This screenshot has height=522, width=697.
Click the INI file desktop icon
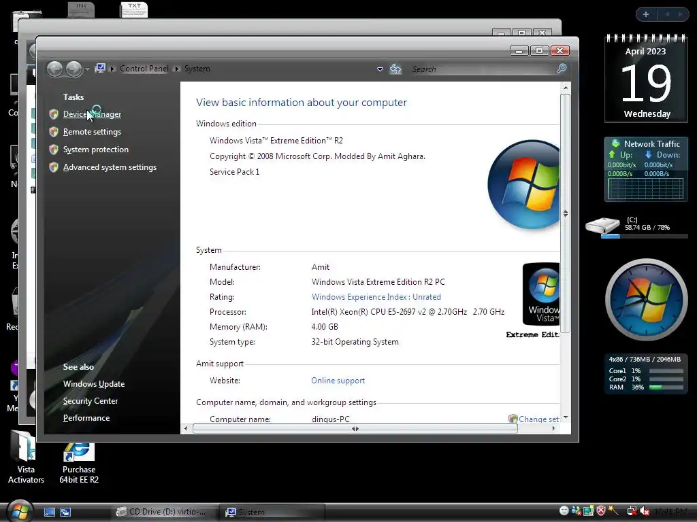tap(81, 10)
